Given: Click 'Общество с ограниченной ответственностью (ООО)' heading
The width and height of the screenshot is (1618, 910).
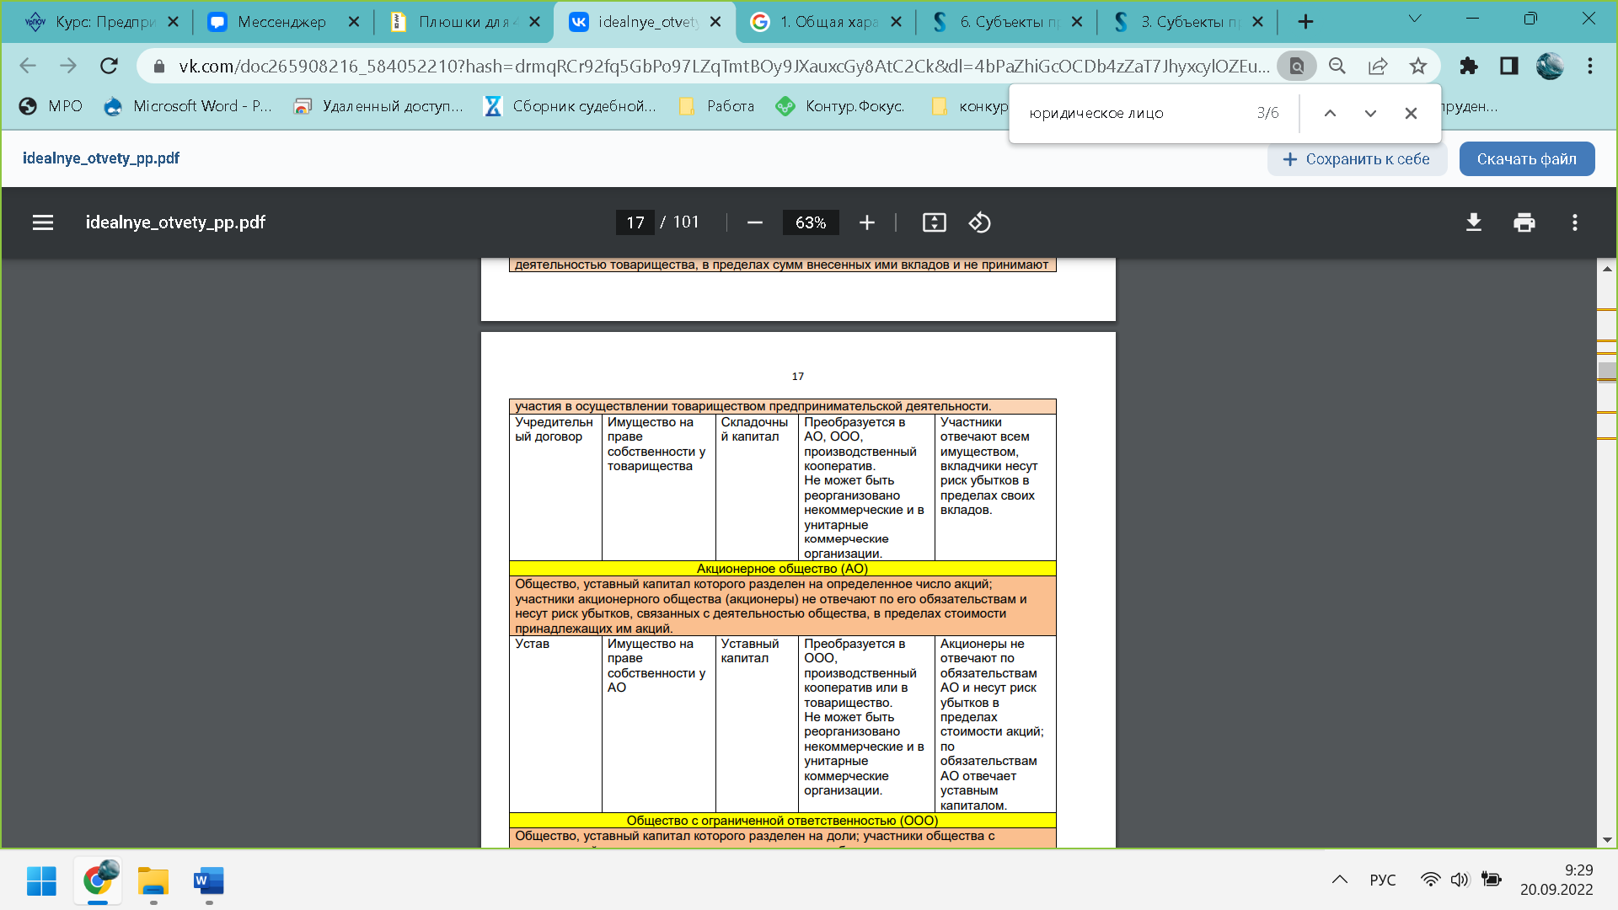Looking at the screenshot, I should point(782,821).
